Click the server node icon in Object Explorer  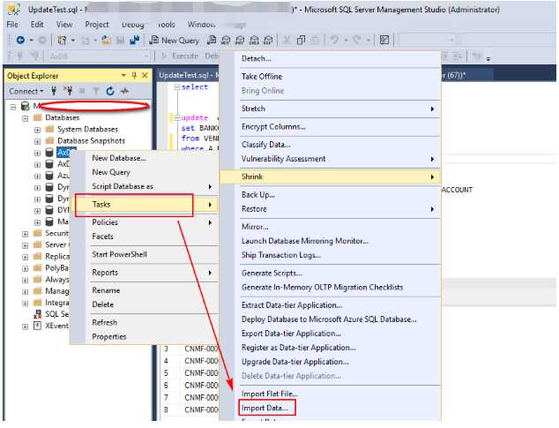point(25,106)
